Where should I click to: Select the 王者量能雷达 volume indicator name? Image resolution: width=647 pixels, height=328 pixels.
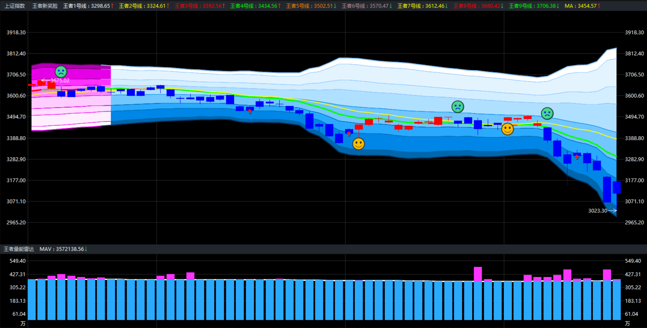coord(19,249)
